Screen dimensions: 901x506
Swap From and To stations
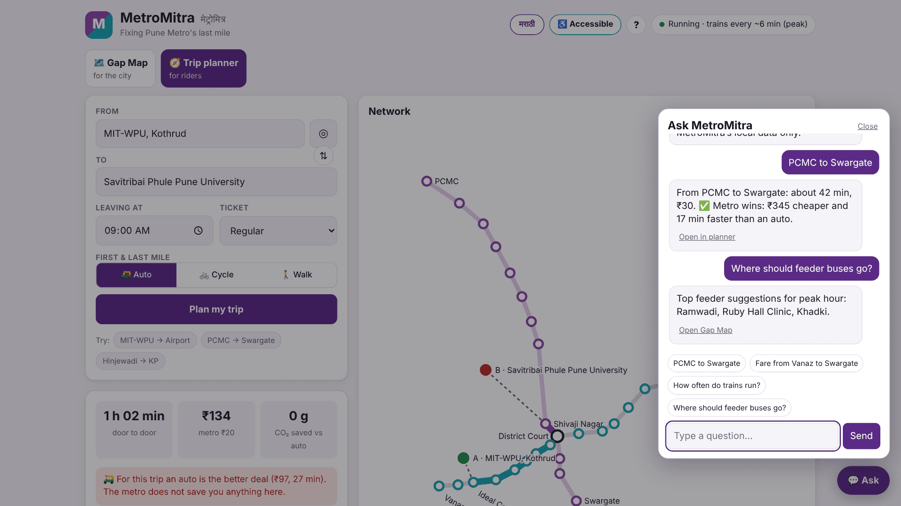323,156
